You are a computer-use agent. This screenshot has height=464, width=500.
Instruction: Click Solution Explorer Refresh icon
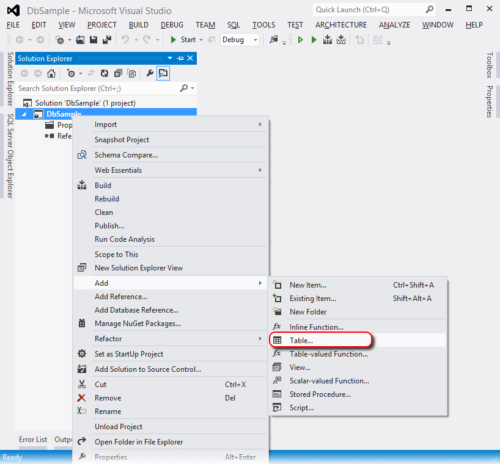(105, 73)
